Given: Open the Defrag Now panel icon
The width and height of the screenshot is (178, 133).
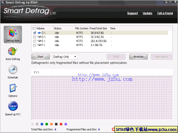Looking at the screenshot, I should (x=13, y=34).
